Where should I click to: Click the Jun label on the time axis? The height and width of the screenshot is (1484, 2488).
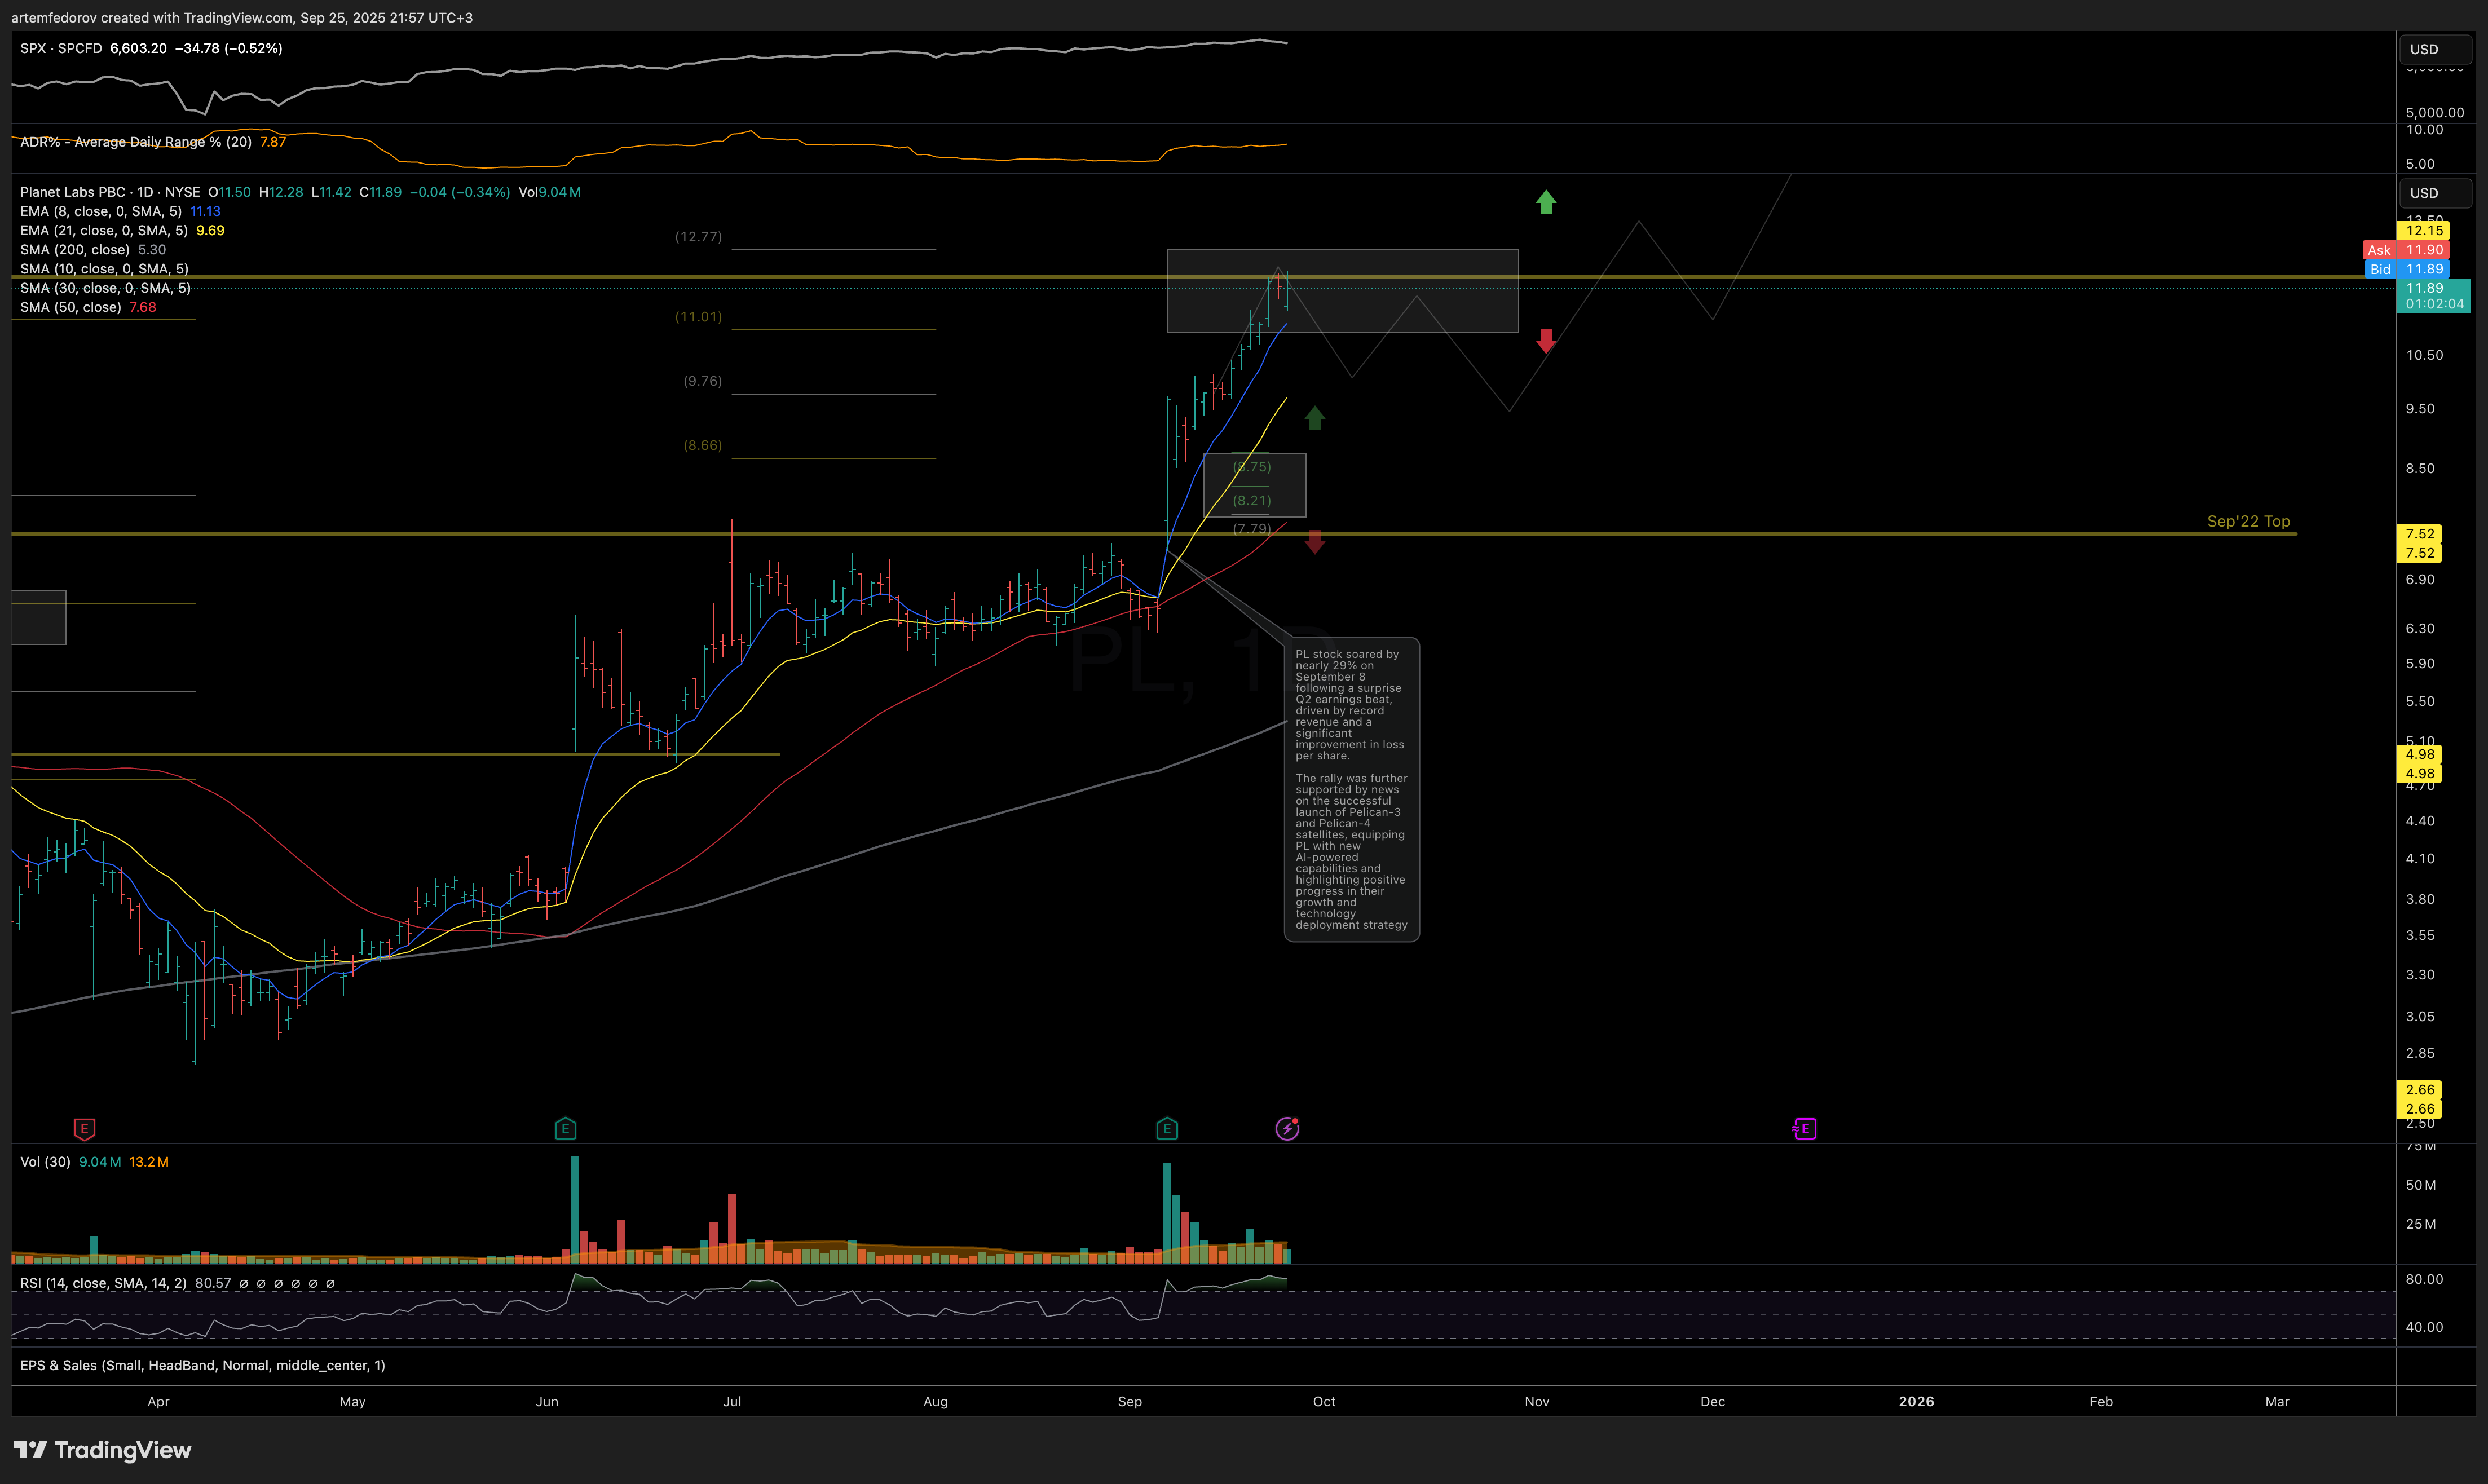pyautogui.click(x=547, y=1401)
